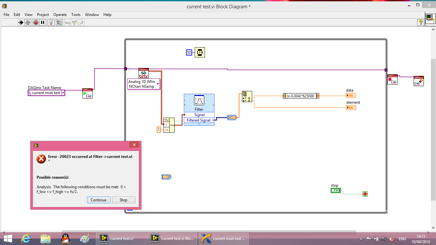This screenshot has height=245, width=436.
Task: Open the Tools menu
Action: coord(76,15)
